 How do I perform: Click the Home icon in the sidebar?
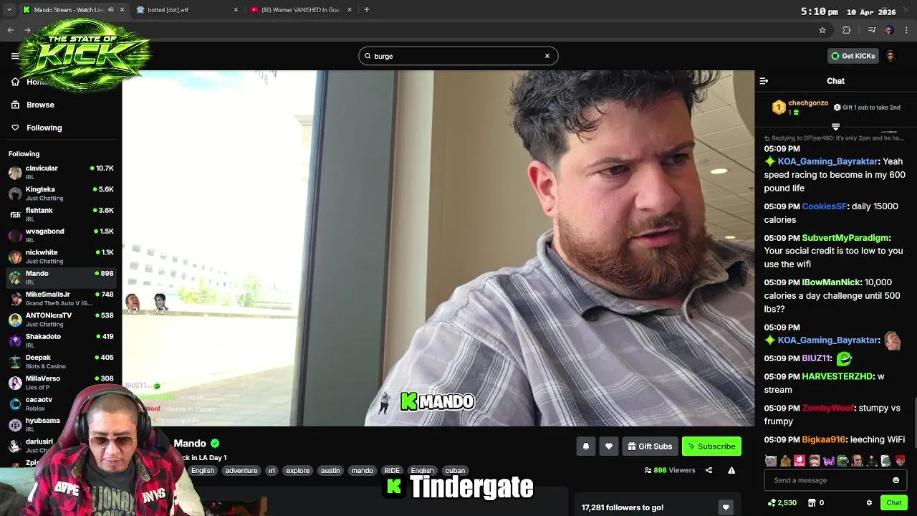click(15, 82)
